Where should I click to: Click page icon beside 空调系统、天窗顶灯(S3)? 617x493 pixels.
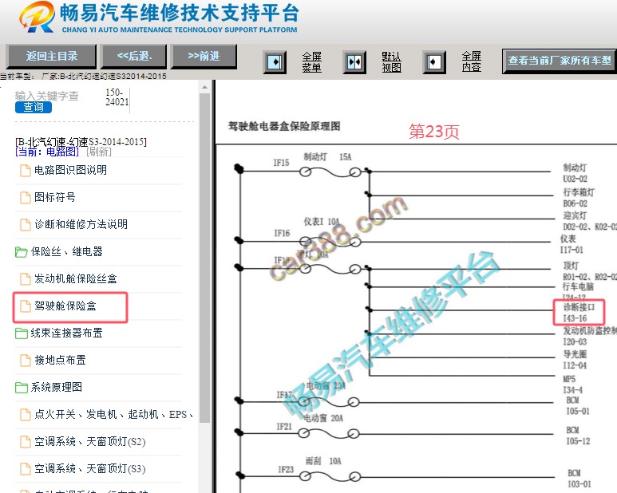26,468
